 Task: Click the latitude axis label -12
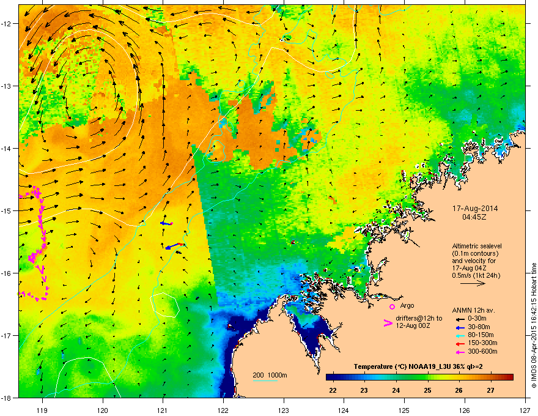click(6, 23)
